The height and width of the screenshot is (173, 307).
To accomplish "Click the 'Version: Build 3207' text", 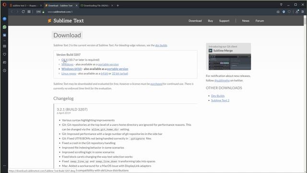I will pos(68,55).
